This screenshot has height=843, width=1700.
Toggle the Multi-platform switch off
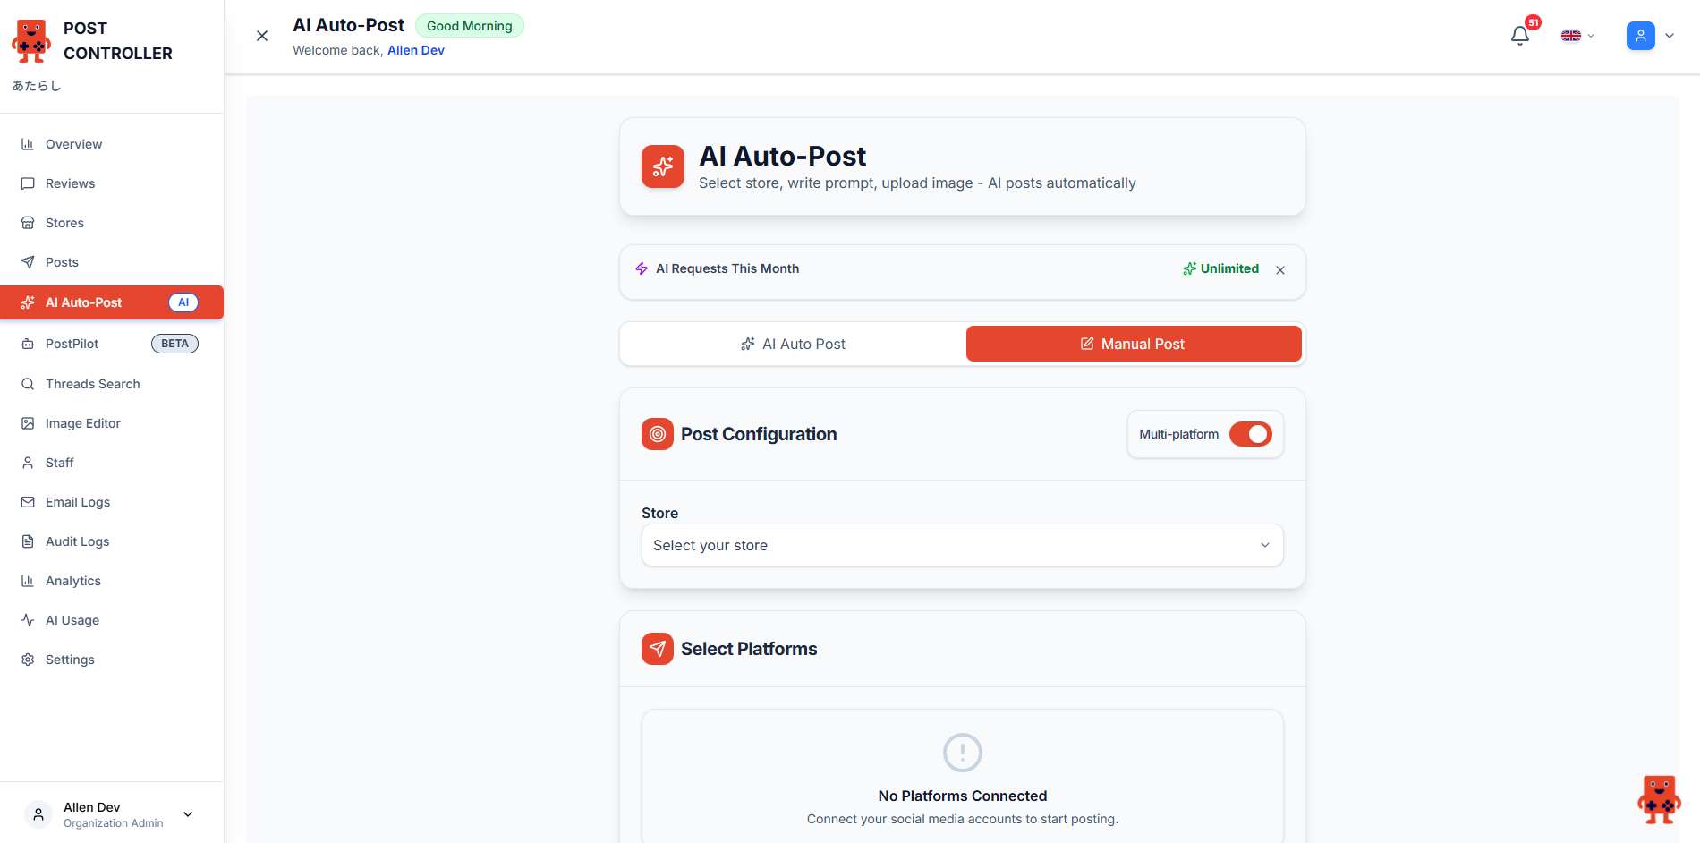pyautogui.click(x=1250, y=434)
